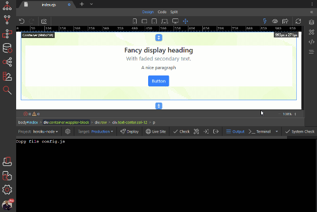
Task: Open the layers stack panel icon
Action: pos(311,22)
